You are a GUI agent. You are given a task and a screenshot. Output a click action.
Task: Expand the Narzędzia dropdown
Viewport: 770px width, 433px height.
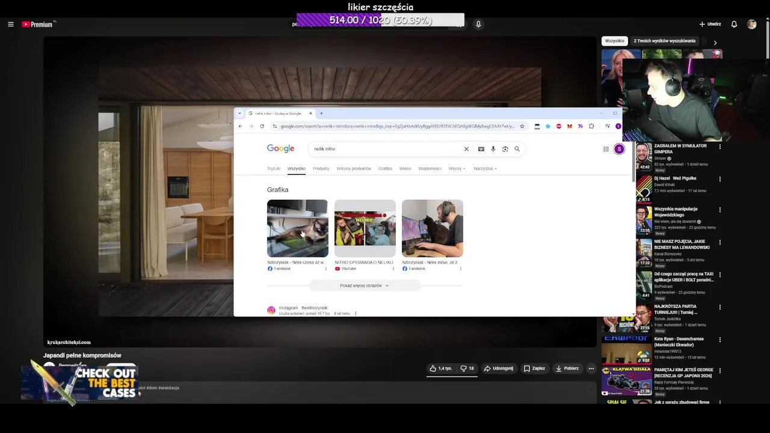point(485,168)
